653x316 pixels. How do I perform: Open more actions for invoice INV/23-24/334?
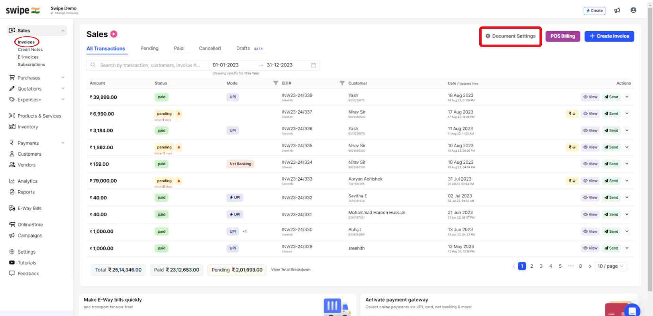[x=627, y=164]
